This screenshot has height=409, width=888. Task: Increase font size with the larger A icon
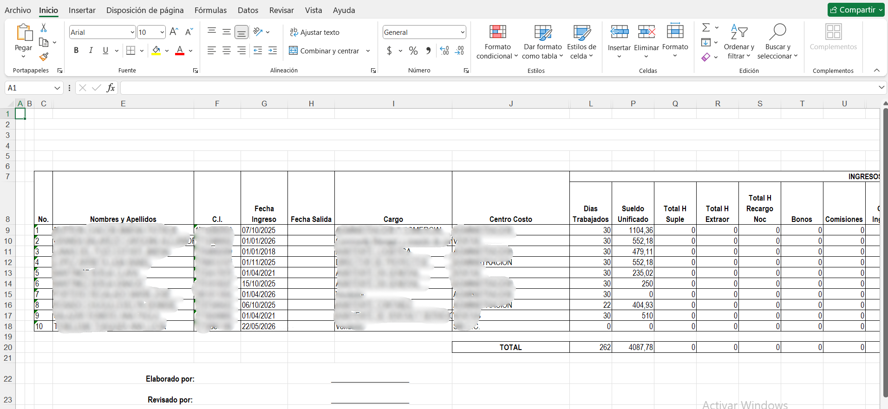click(174, 32)
